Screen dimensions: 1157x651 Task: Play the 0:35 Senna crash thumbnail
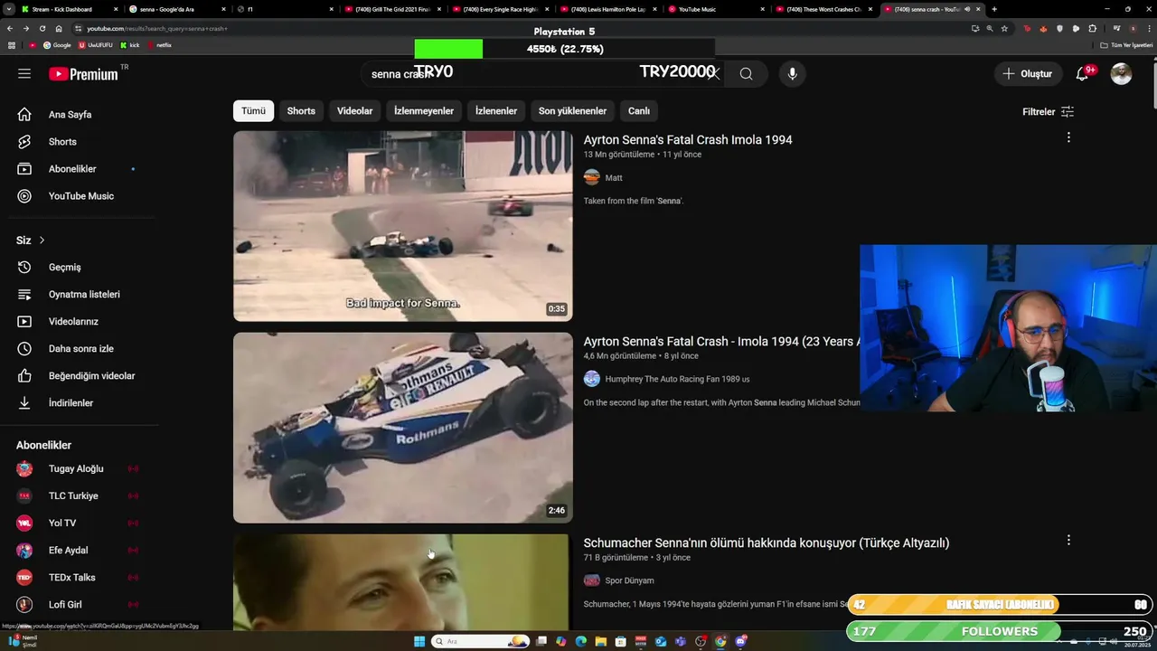pos(403,226)
